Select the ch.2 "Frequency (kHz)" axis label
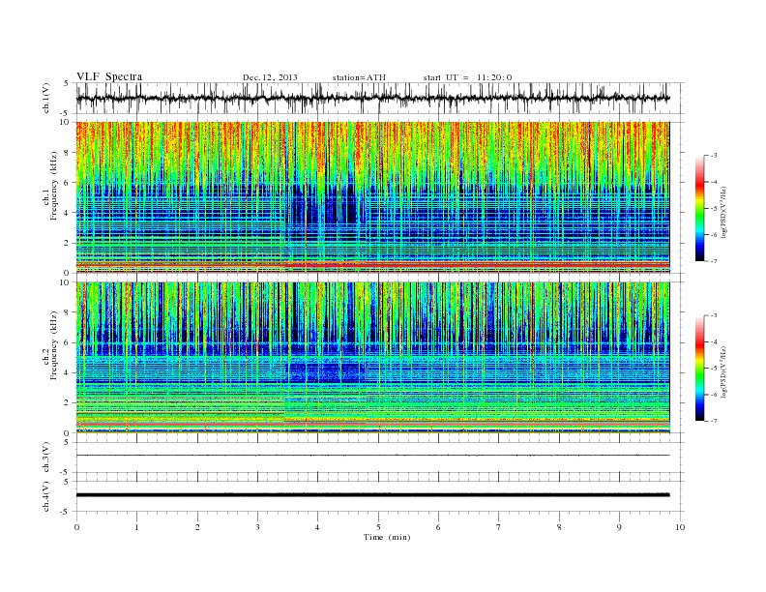This screenshot has height=592, width=766. [x=54, y=345]
